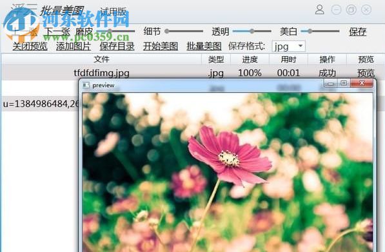Minimize the batch beautify main window
This screenshot has height=252, width=385.
point(336,10)
